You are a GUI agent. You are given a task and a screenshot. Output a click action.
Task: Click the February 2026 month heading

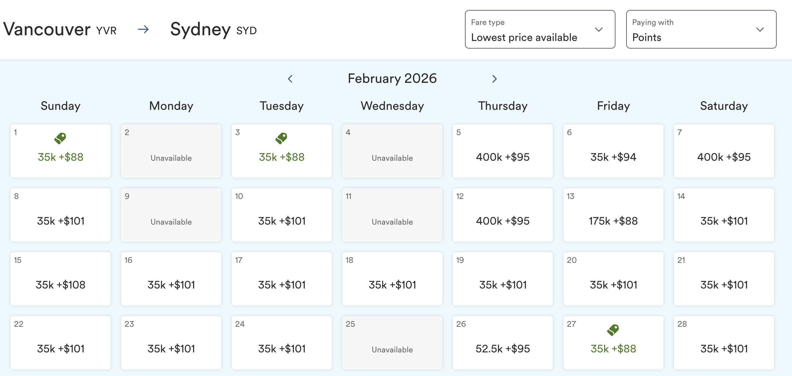pos(392,79)
